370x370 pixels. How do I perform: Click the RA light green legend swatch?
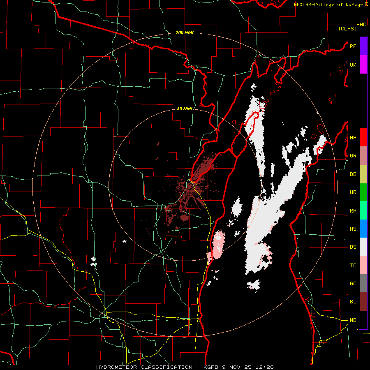(363, 210)
